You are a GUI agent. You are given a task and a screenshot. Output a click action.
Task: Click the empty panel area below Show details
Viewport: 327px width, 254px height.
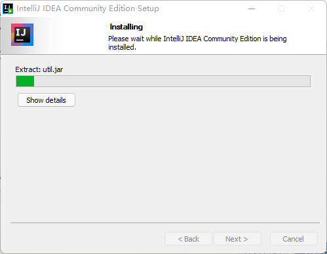[163, 164]
